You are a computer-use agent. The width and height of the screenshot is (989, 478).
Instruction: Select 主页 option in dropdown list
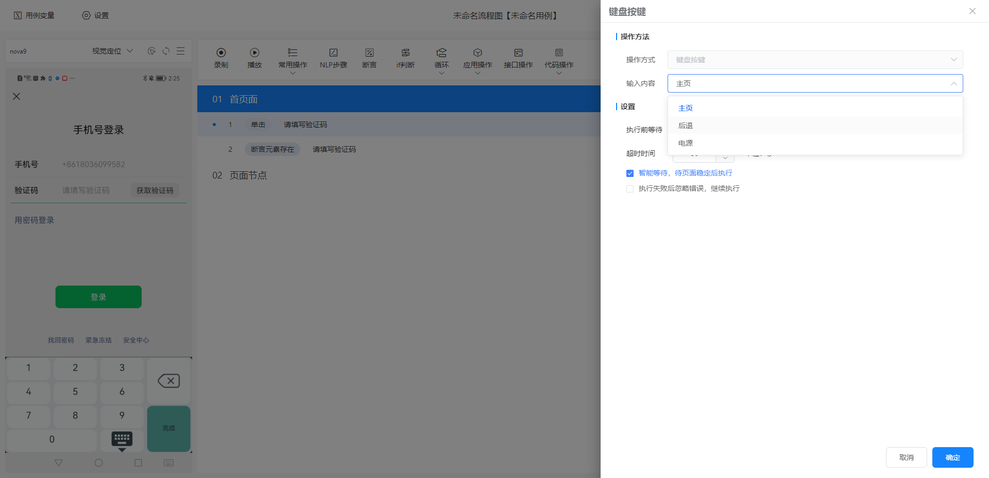click(815, 108)
